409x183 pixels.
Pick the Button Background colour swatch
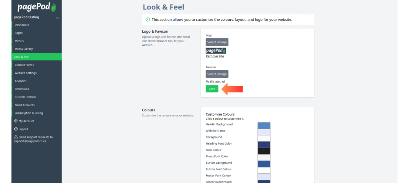264,164
